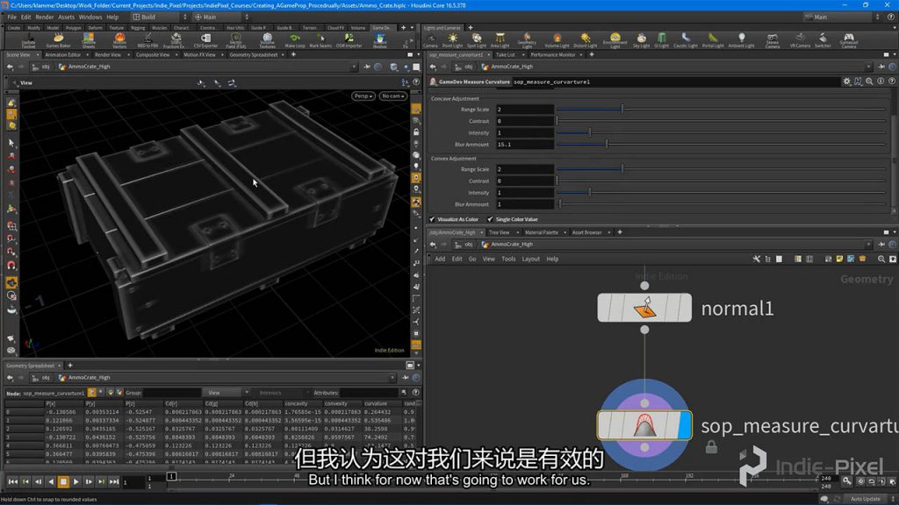Click the spreadsheet Group input field
The width and height of the screenshot is (899, 505).
(x=171, y=393)
